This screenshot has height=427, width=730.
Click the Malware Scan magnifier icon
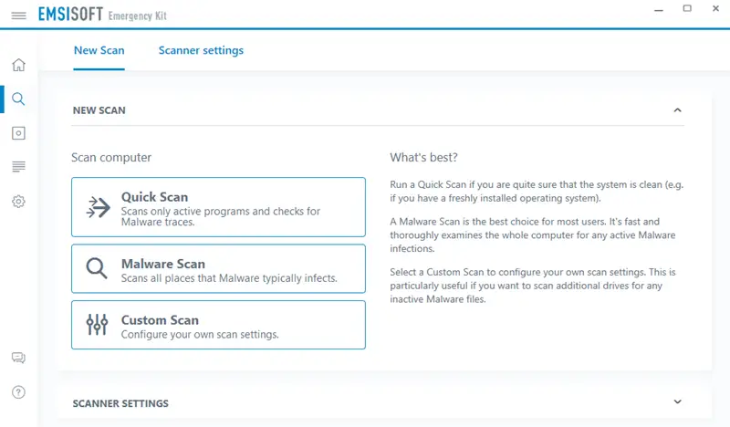tap(97, 268)
